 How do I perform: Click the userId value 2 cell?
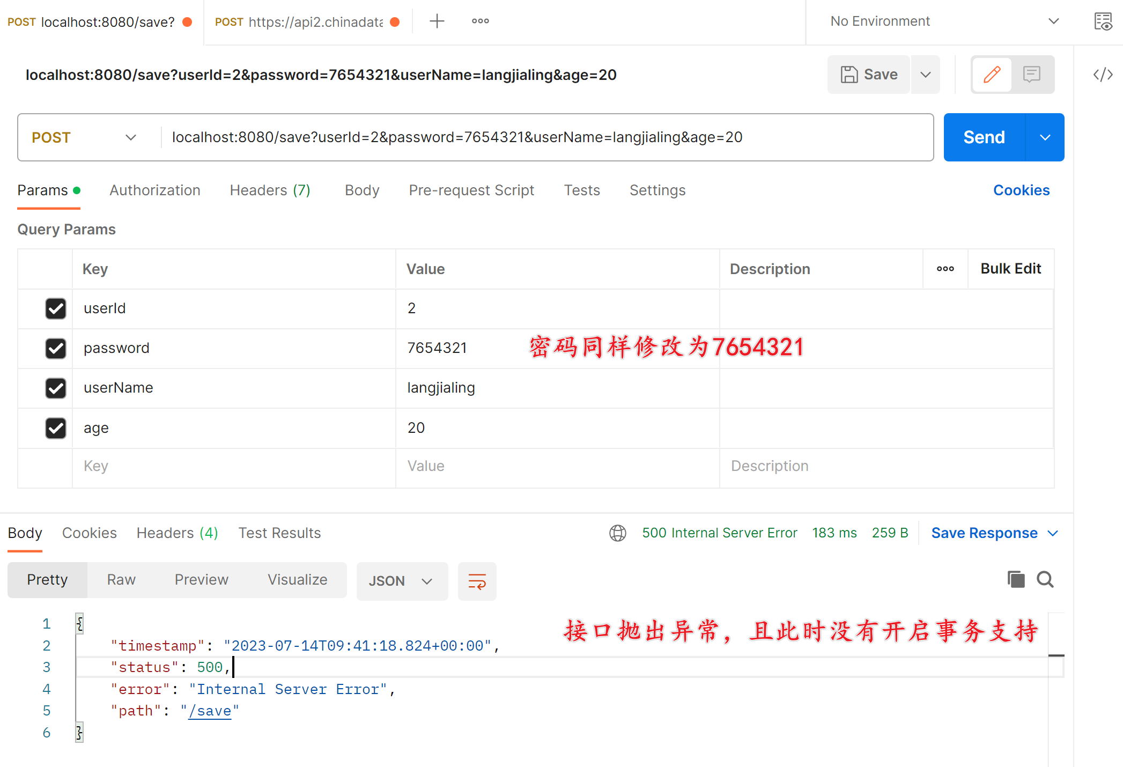click(557, 308)
